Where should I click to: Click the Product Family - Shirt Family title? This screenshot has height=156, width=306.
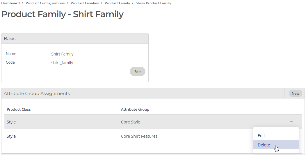(x=63, y=14)
